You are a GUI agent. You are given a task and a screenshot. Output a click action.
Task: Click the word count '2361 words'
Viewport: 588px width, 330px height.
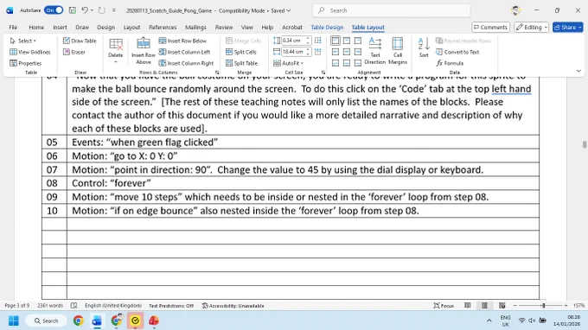coord(50,306)
